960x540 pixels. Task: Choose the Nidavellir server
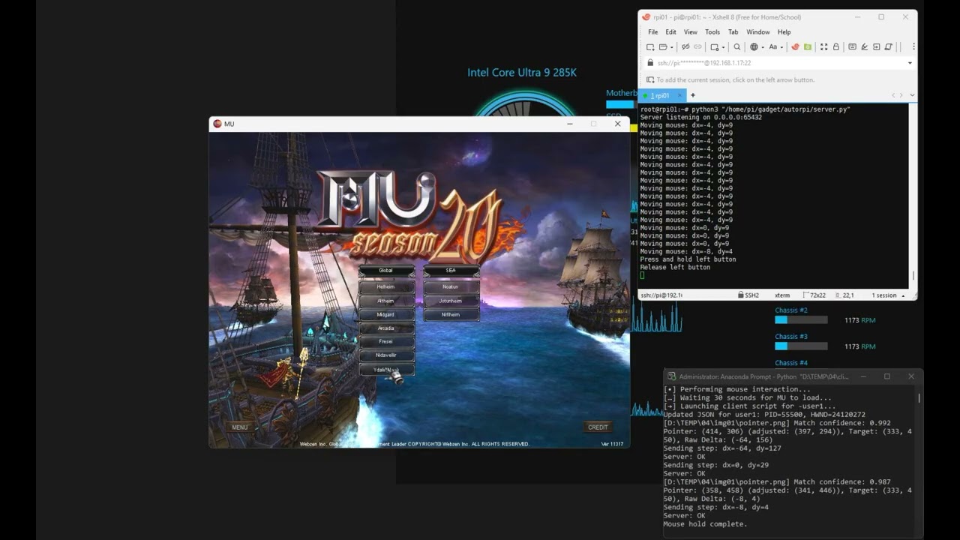point(386,355)
